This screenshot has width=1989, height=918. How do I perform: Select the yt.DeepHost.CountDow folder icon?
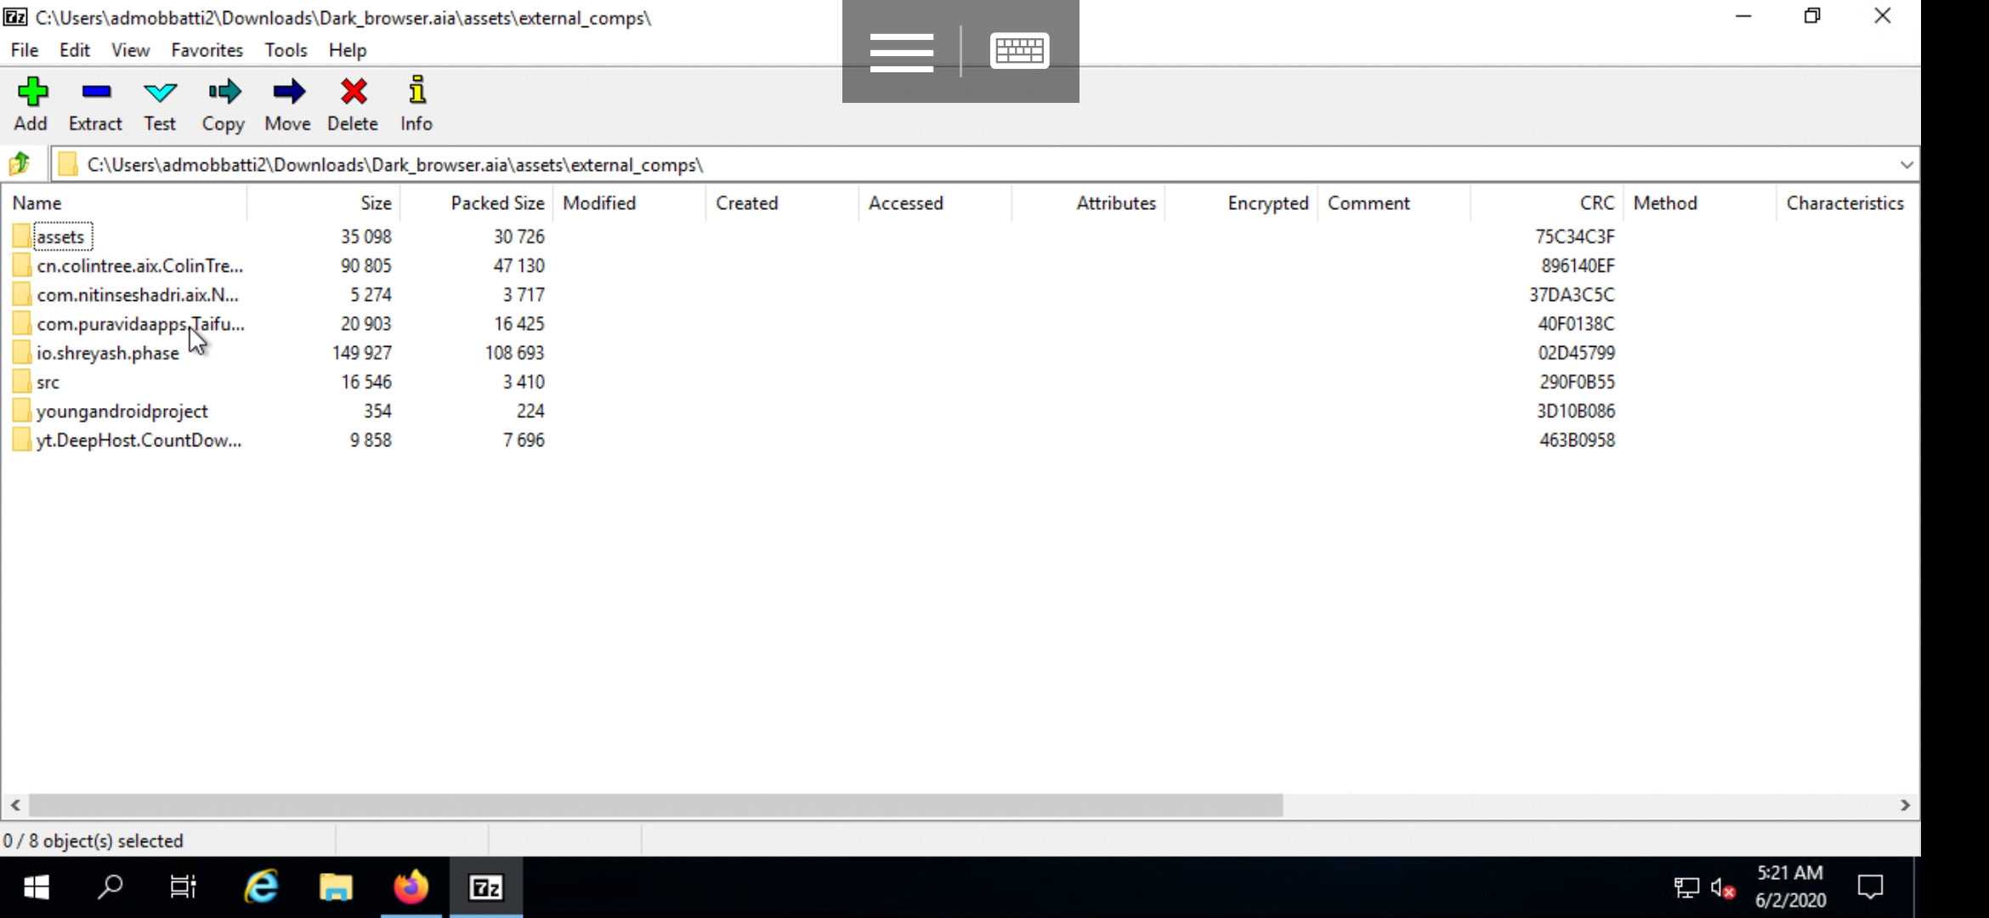[x=21, y=439]
